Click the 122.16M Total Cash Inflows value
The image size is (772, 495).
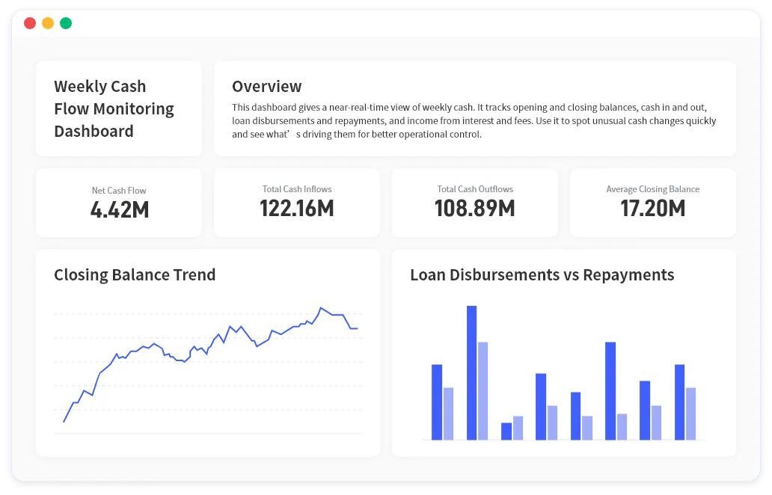pos(296,210)
